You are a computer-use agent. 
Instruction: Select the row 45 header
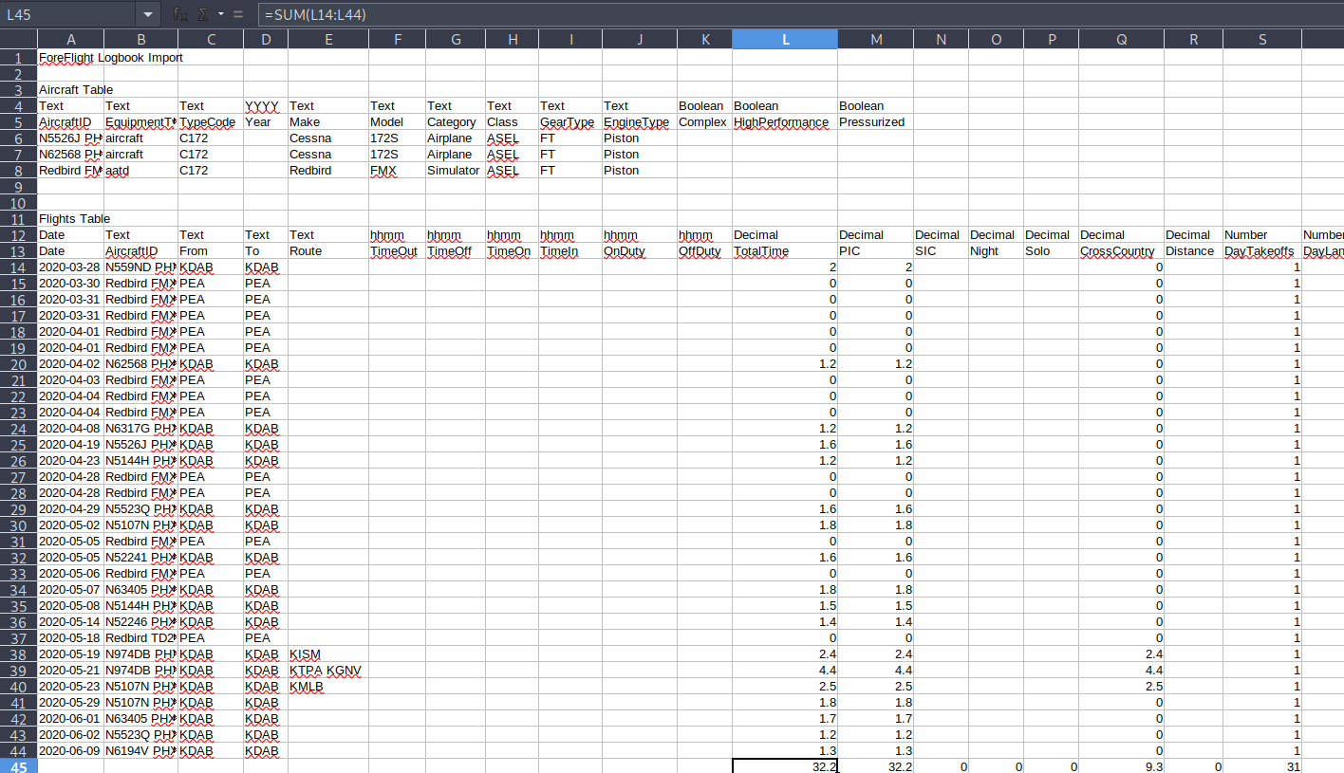[18, 766]
